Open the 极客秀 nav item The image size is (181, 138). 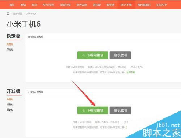point(110,5)
